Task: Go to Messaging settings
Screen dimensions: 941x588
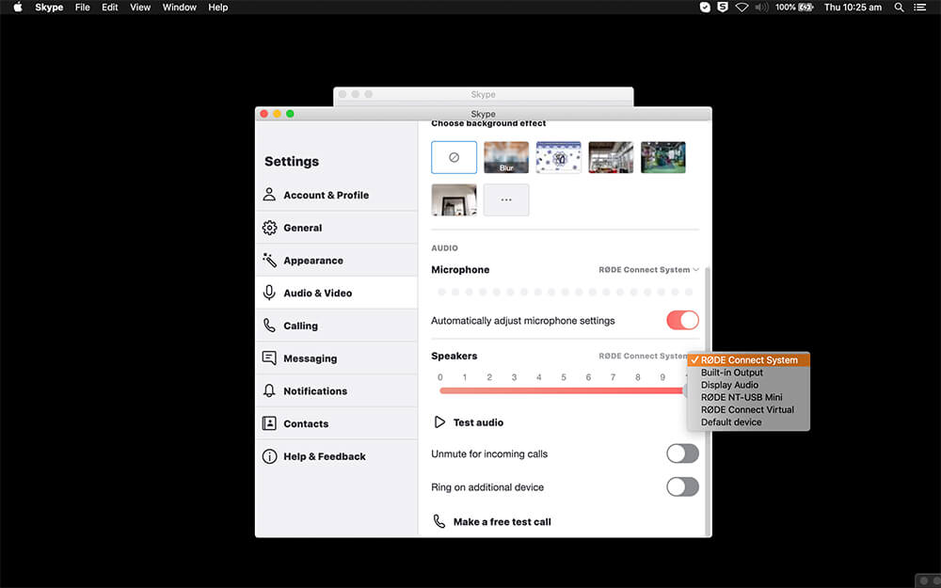Action: (x=337, y=358)
